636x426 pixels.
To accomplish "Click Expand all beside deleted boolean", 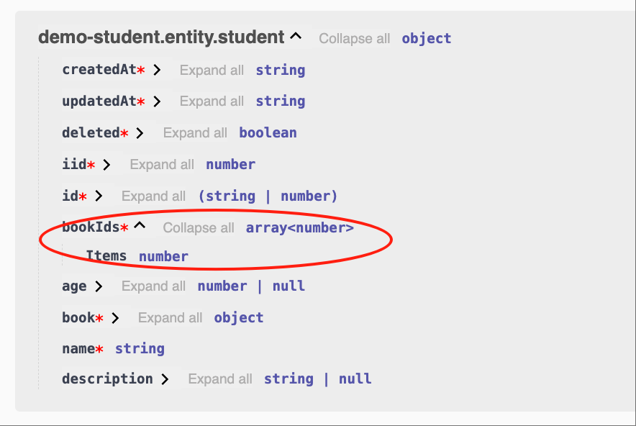I will [195, 133].
